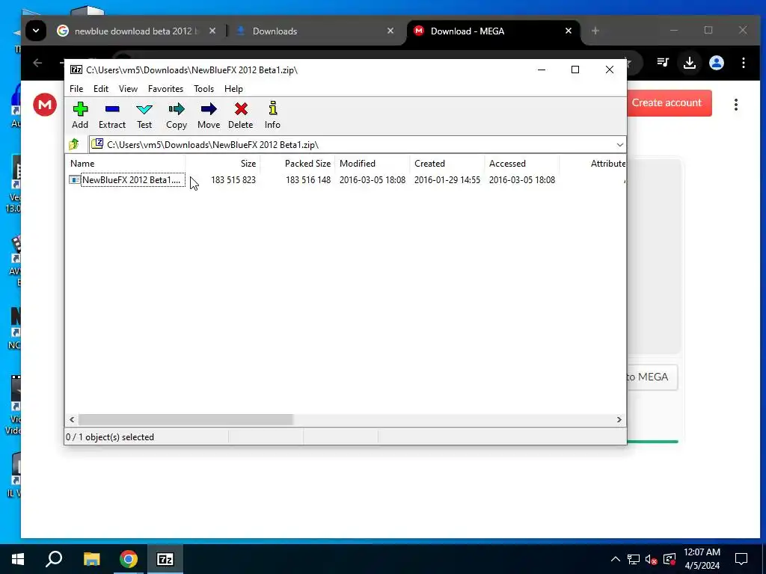Open a new Chrome tab with plus button

595,31
